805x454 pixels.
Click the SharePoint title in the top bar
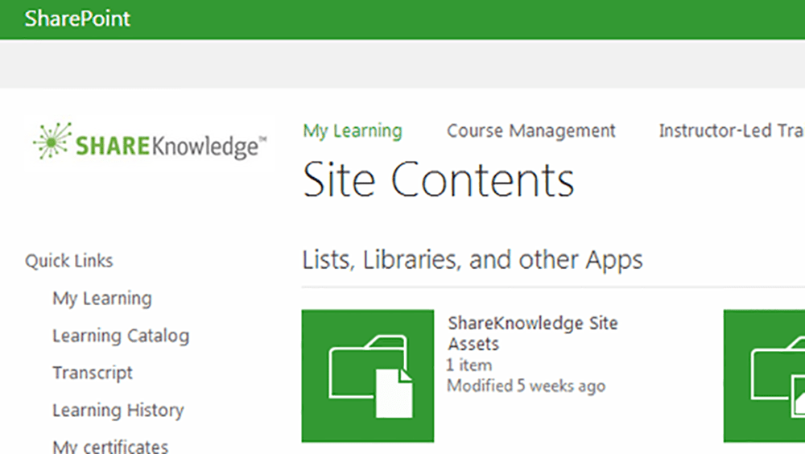77,19
